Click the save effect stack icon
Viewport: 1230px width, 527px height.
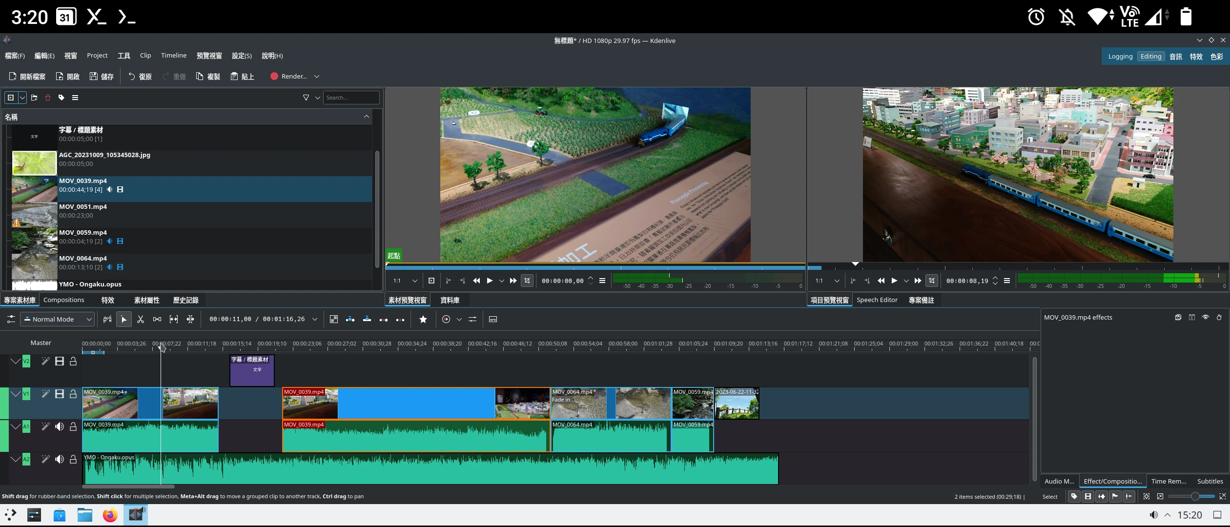(1178, 317)
